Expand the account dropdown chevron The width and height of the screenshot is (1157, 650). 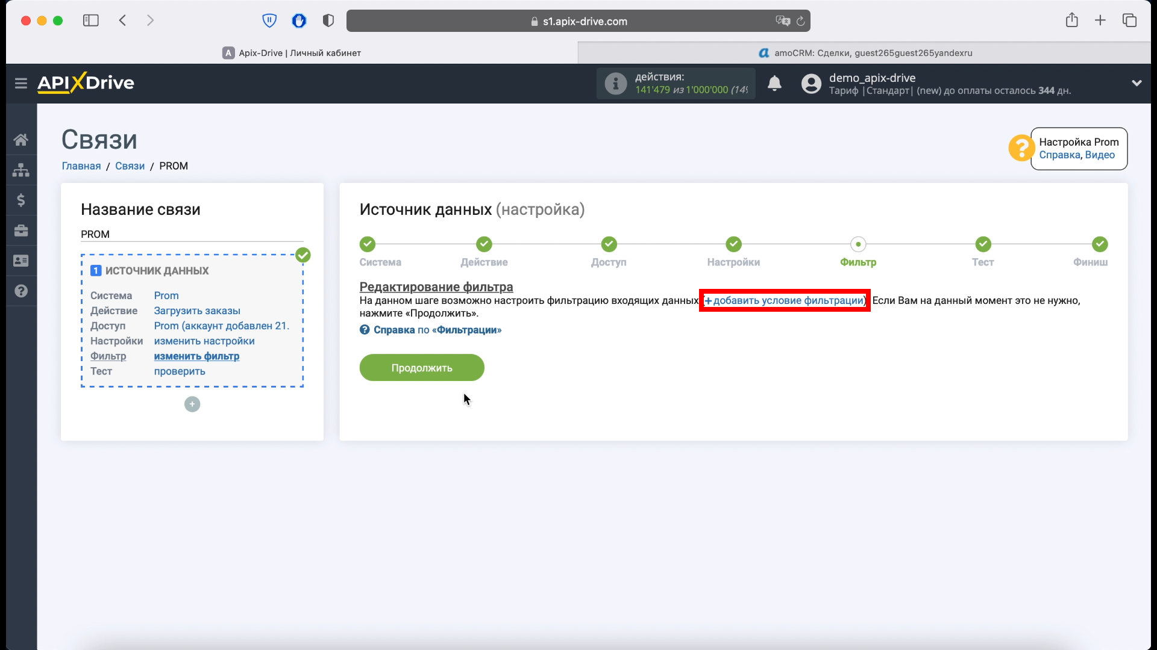pos(1137,83)
